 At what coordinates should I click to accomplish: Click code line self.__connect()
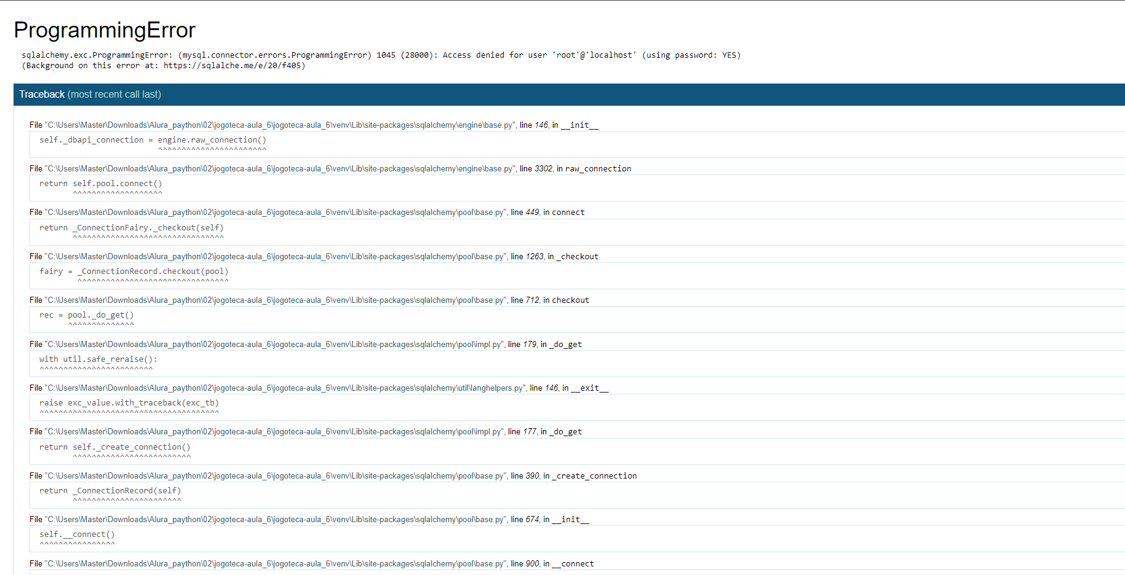pos(77,534)
